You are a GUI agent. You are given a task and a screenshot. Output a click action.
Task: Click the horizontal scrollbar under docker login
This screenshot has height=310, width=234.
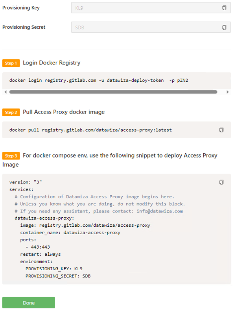pos(113,92)
